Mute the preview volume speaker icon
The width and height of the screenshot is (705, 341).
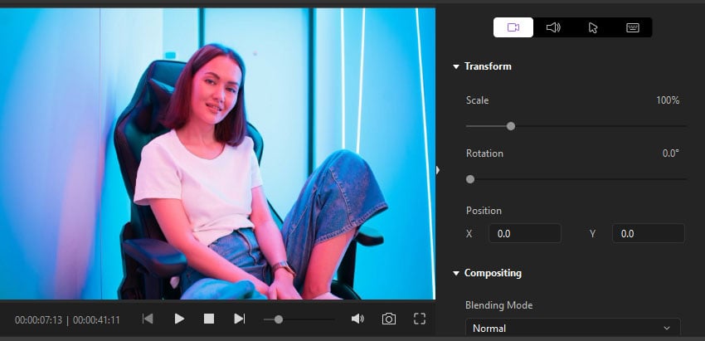tap(357, 319)
